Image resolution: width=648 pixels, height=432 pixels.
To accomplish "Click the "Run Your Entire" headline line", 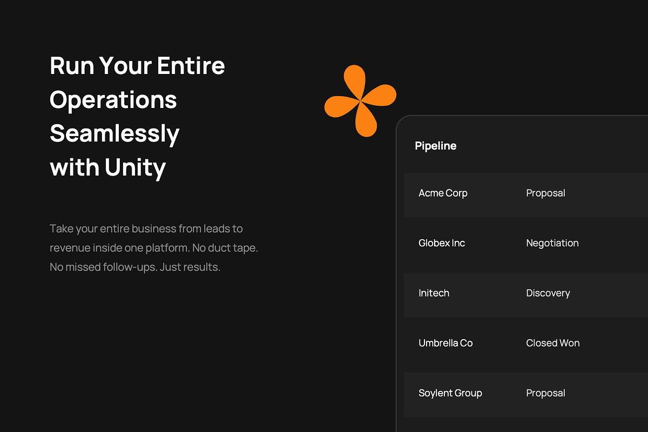I will point(137,66).
